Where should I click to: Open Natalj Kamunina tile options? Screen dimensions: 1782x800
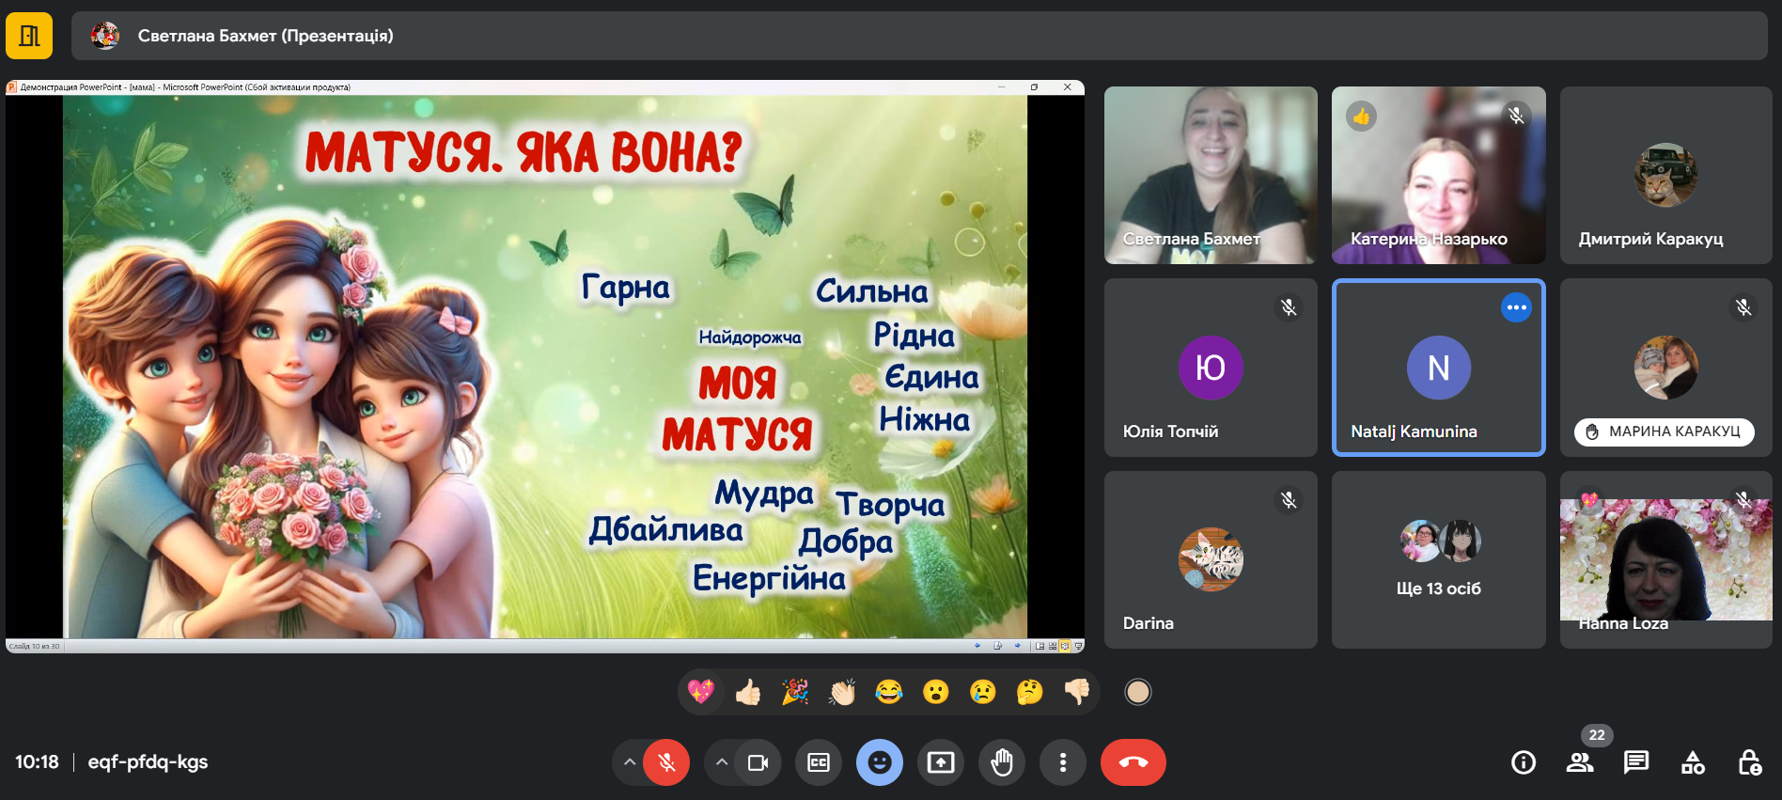coord(1516,307)
